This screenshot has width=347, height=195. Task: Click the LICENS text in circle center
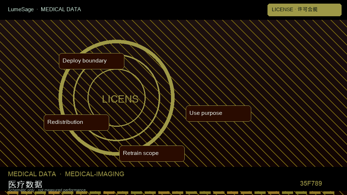click(120, 99)
